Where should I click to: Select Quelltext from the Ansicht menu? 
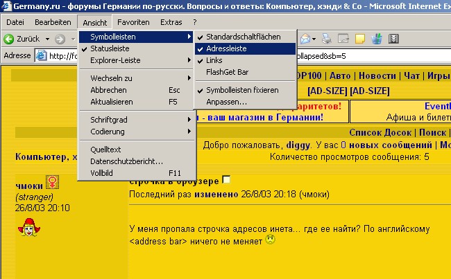coord(106,149)
